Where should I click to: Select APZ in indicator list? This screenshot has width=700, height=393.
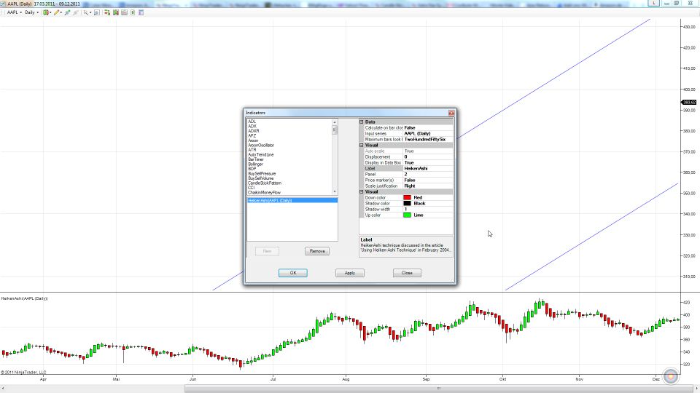pos(252,135)
